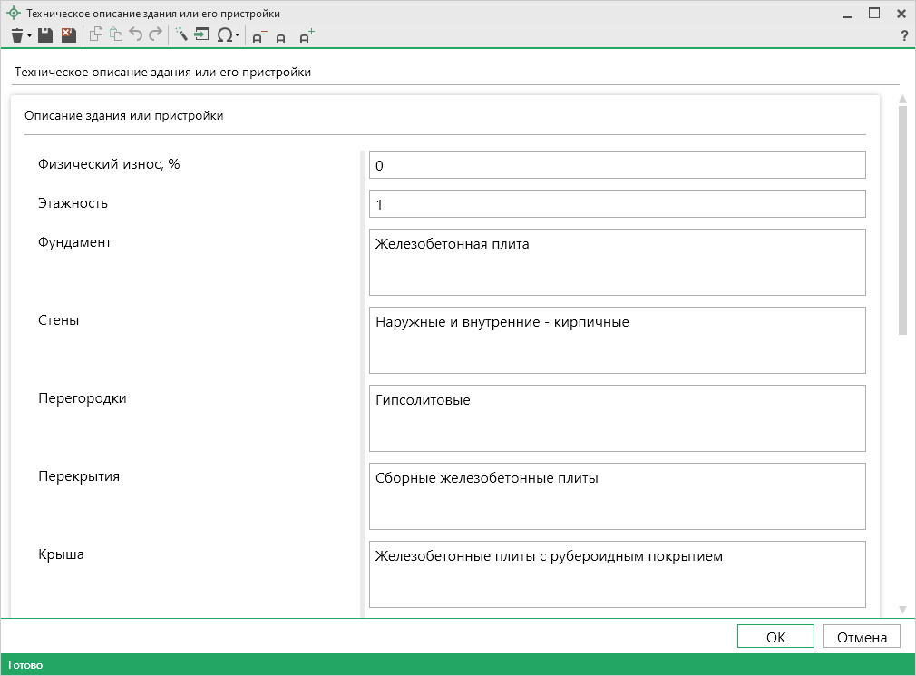Click the Физический износ, % input field
This screenshot has height=676, width=916.
[x=617, y=165]
